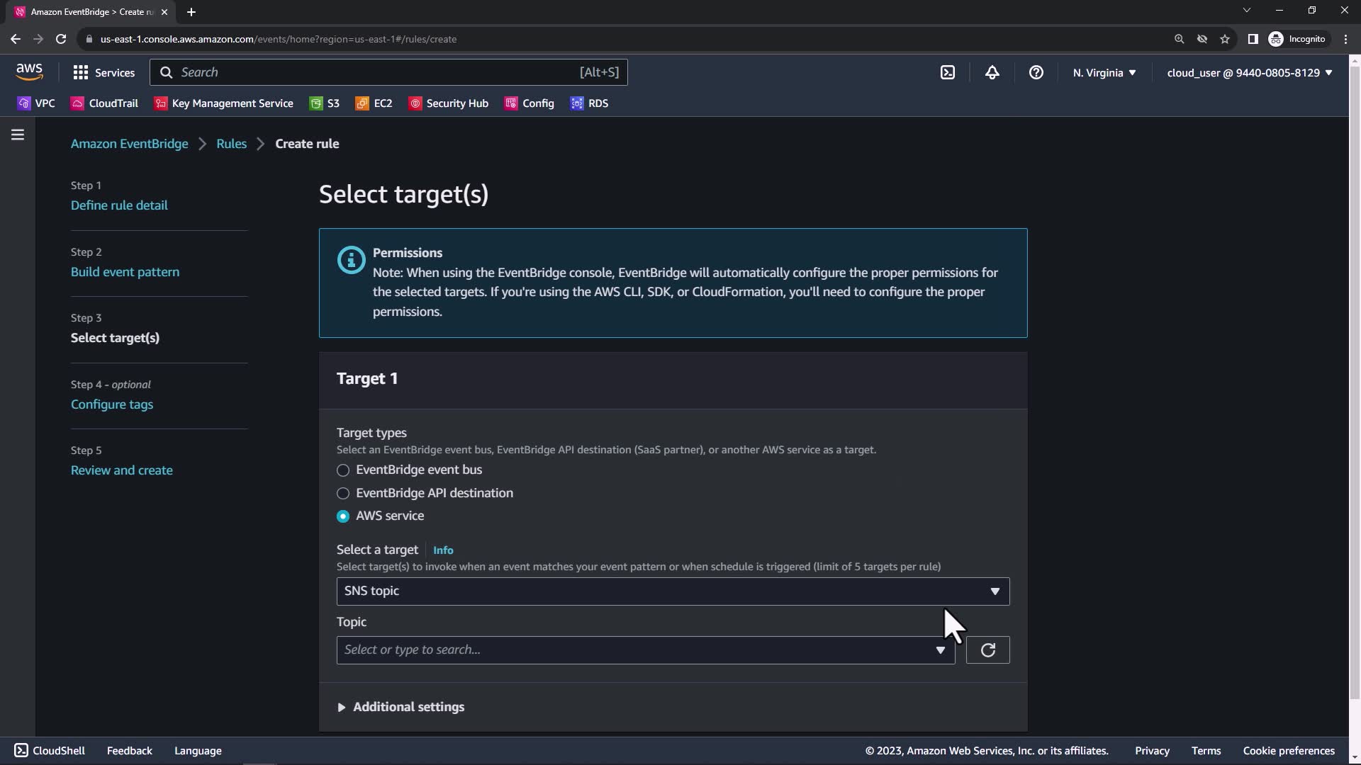Open the SNS topic target dropdown
1361x765 pixels.
672,591
